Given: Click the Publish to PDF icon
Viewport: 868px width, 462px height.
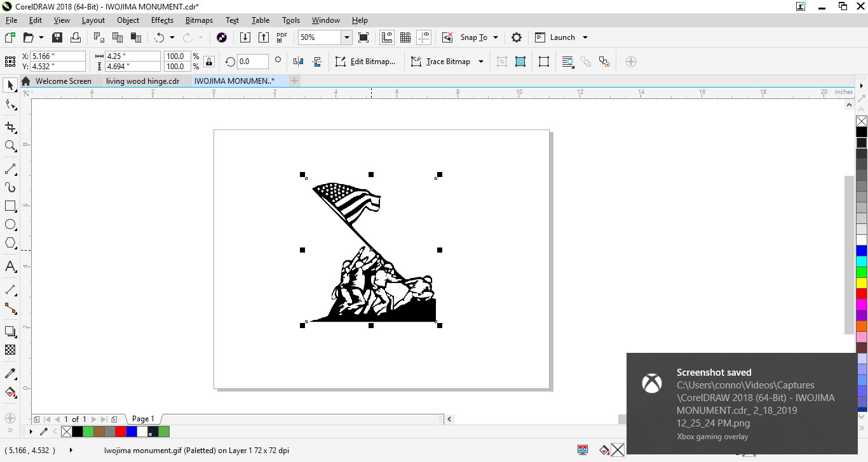Looking at the screenshot, I should pyautogui.click(x=282, y=37).
